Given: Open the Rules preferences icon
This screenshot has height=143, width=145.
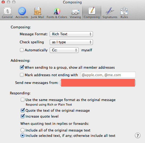Looking at the screenshot, I should point(124,11).
